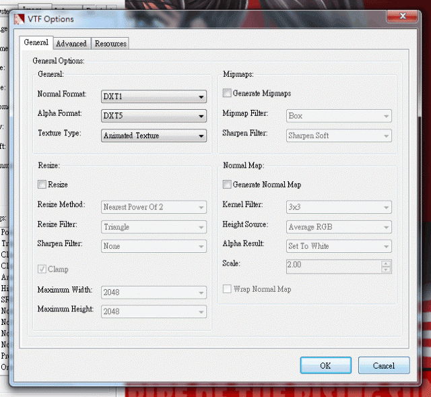The height and width of the screenshot is (397, 431).
Task: Toggle the Clamp checkbox
Action: click(x=42, y=269)
